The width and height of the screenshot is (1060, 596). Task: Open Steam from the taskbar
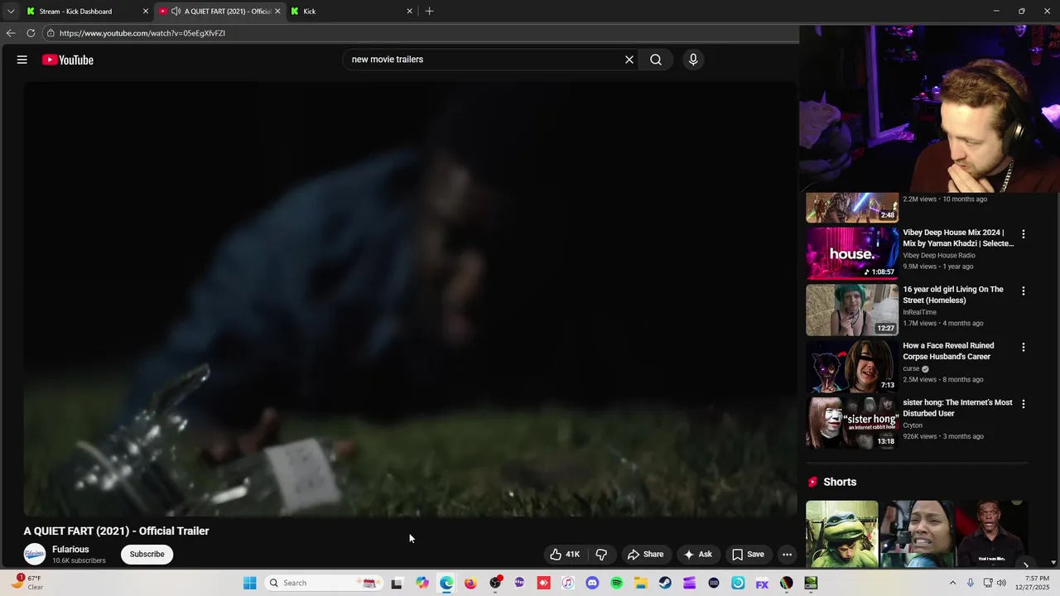point(665,584)
